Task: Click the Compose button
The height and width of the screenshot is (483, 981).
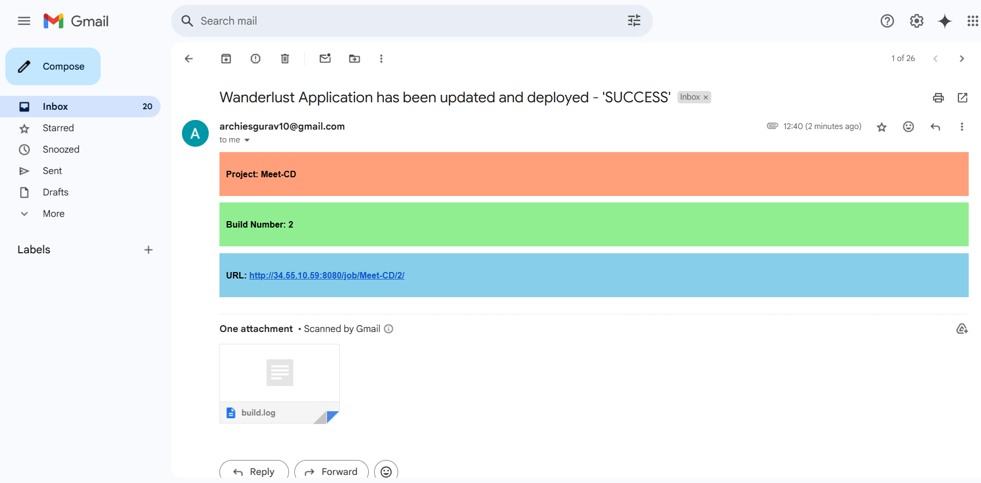Action: pos(53,66)
